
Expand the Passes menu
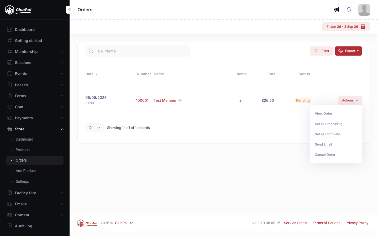tap(35, 85)
